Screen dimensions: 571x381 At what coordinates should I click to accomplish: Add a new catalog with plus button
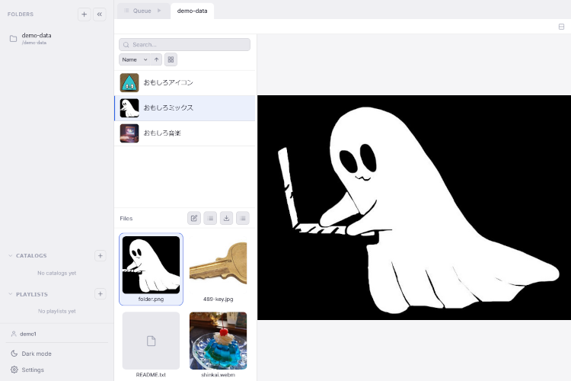[100, 255]
